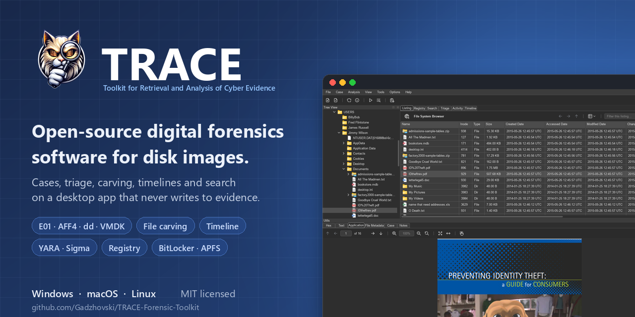Sort listing by Modified Date column header
The image size is (635, 317).
pos(606,124)
